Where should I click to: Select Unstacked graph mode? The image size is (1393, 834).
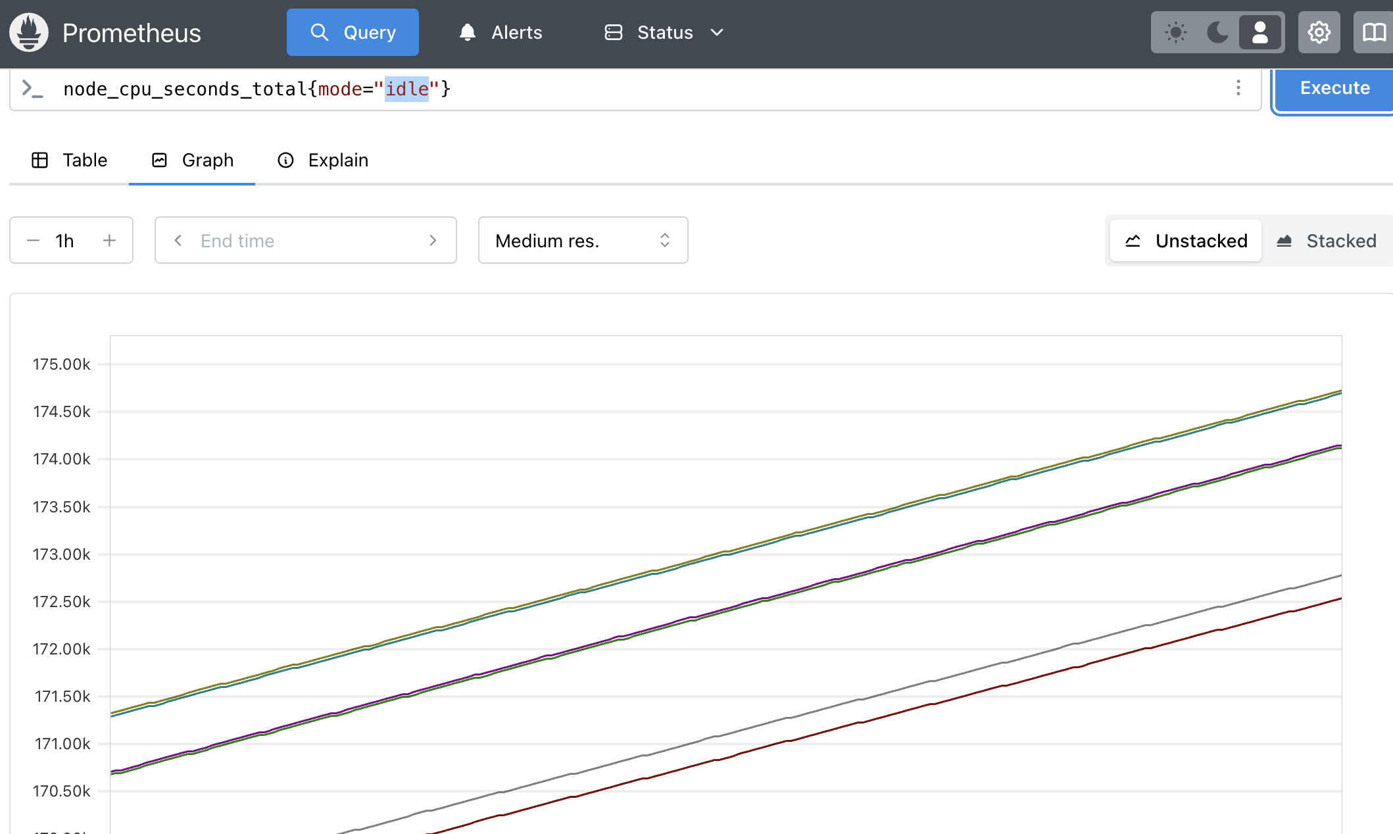[x=1186, y=241]
